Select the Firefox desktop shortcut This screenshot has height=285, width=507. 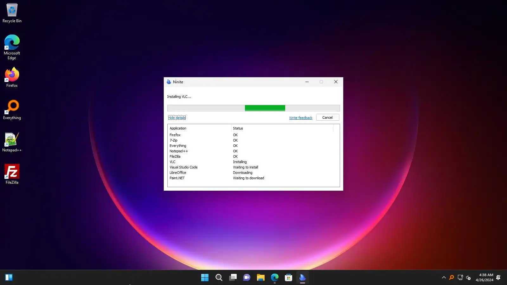click(x=12, y=77)
